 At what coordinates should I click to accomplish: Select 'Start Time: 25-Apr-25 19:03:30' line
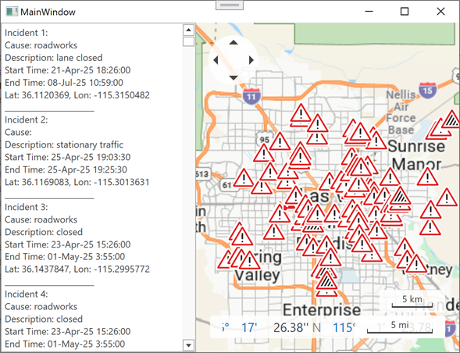click(x=68, y=157)
